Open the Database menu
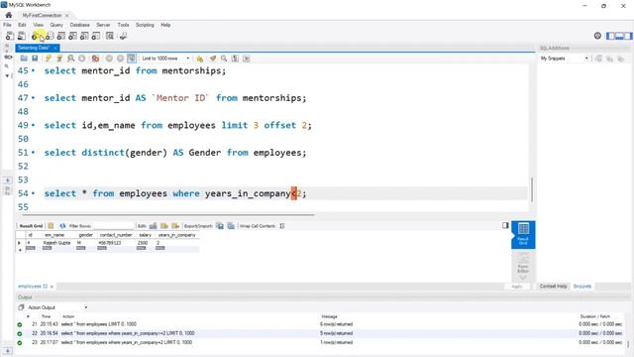This screenshot has height=357, width=634. pos(79,25)
